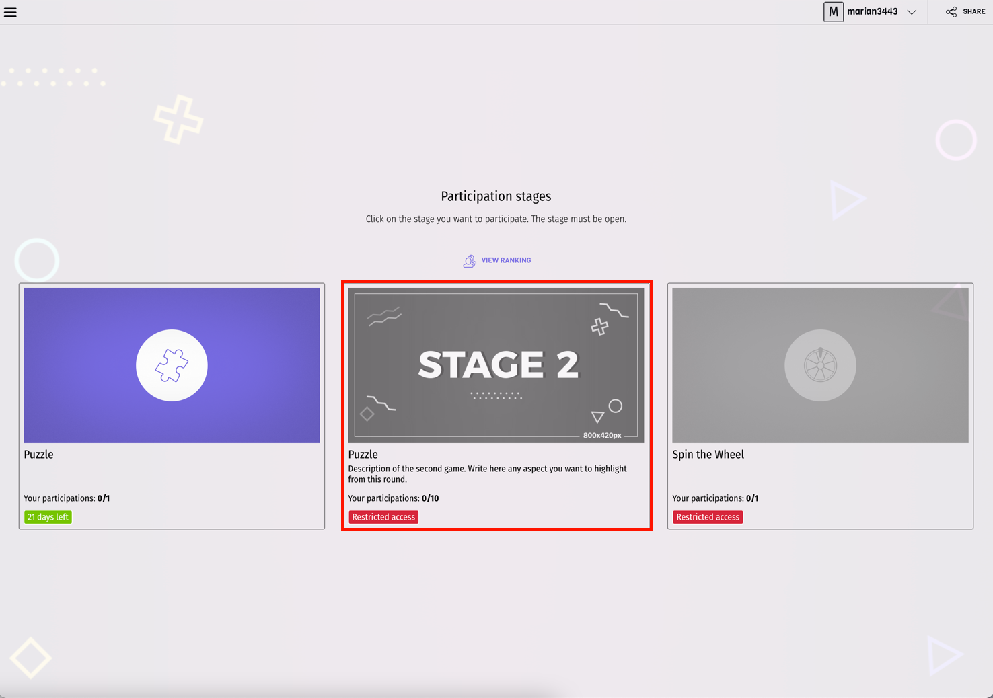Click the marian3443 username label
This screenshot has height=698, width=993.
[x=872, y=12]
